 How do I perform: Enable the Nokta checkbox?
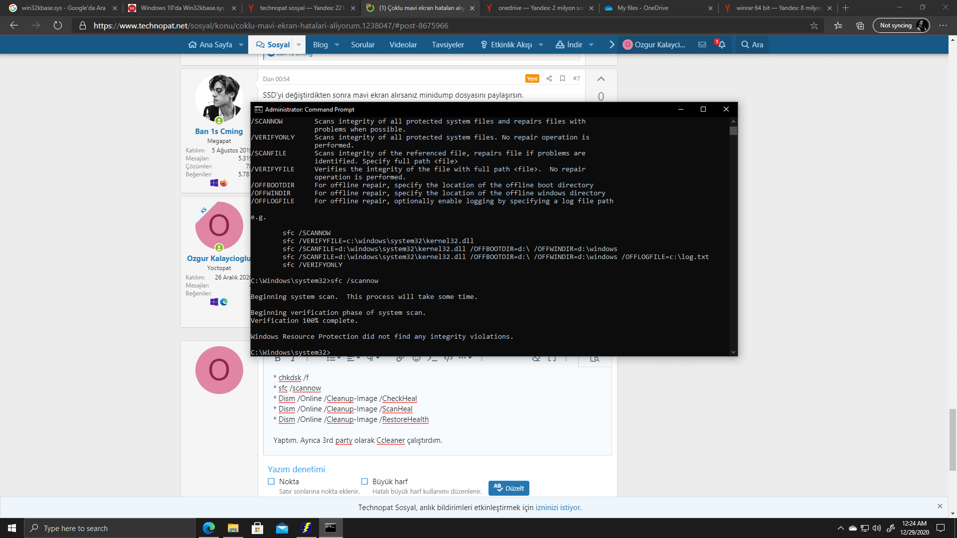(x=271, y=482)
